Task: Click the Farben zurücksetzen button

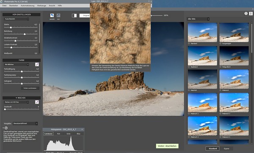Action: coord(30,88)
